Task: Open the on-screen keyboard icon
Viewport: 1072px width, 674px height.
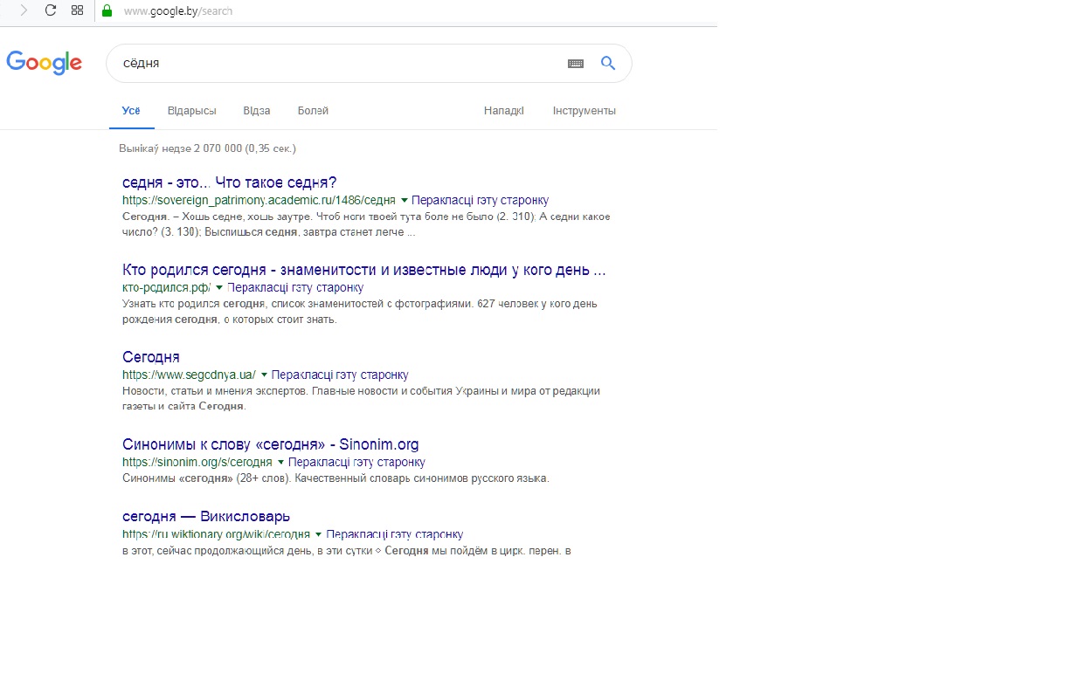Action: coord(576,64)
